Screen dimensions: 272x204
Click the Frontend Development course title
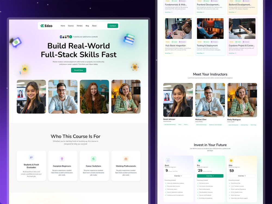(208, 5)
